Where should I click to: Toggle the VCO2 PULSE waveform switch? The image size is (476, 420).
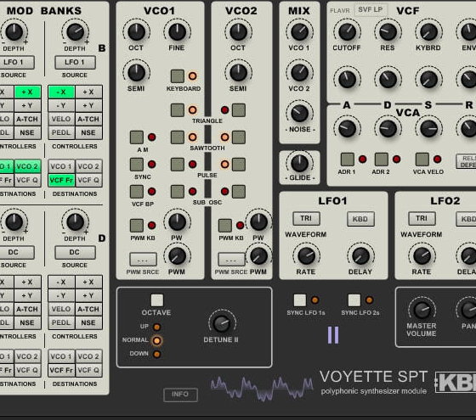(x=239, y=165)
